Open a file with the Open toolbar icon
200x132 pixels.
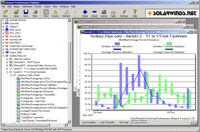point(16,13)
